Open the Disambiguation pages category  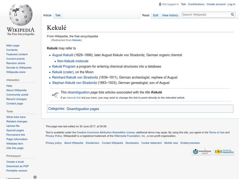pyautogui.click(x=83, y=109)
